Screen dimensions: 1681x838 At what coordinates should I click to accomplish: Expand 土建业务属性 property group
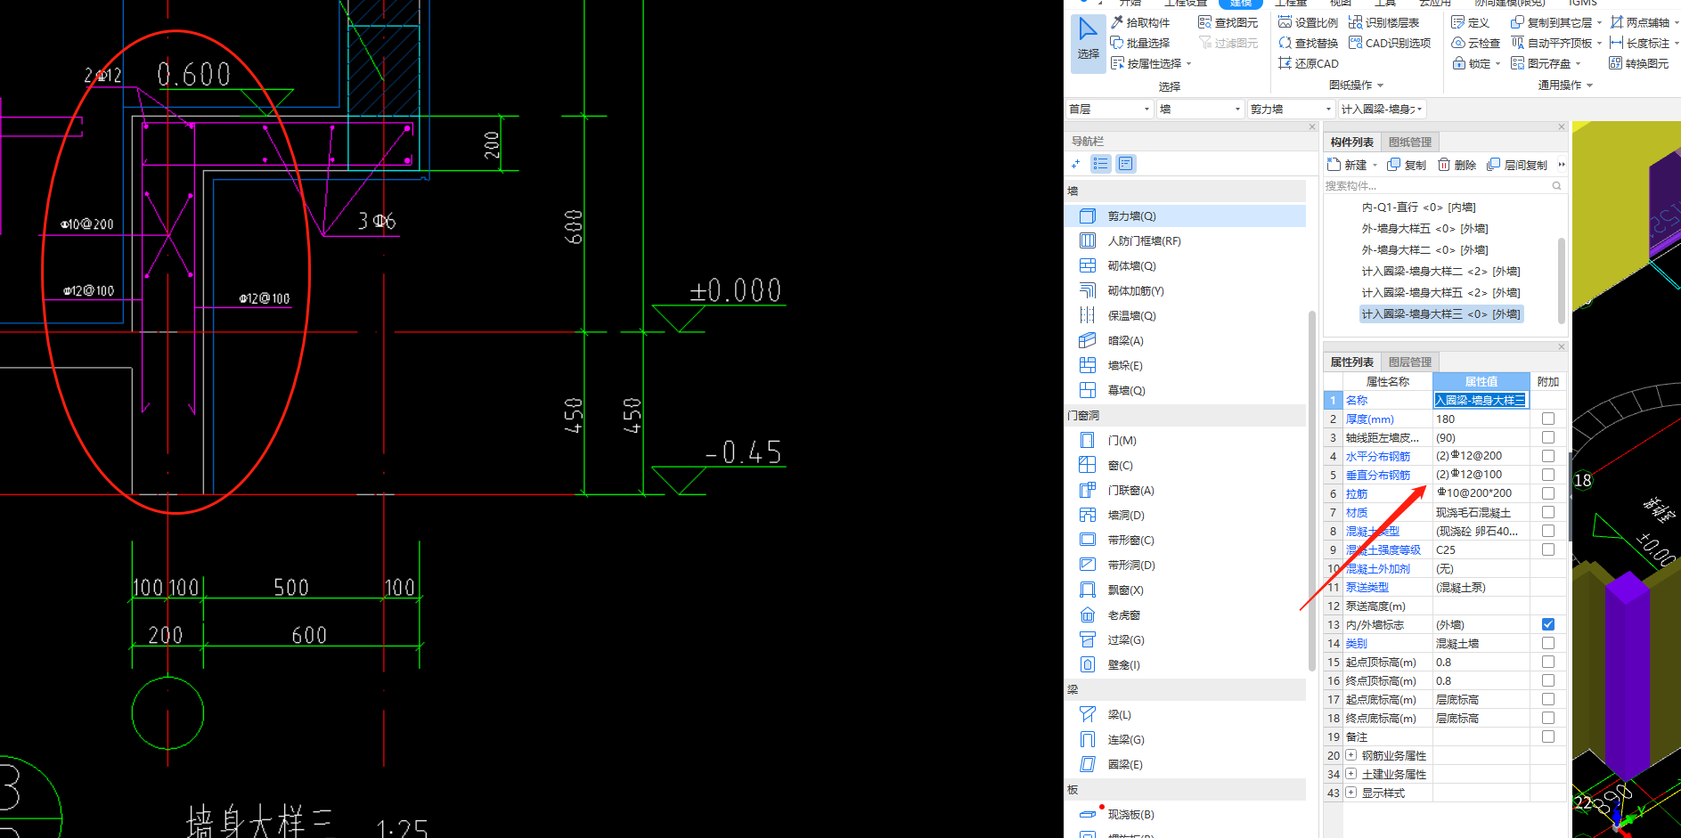tap(1351, 774)
